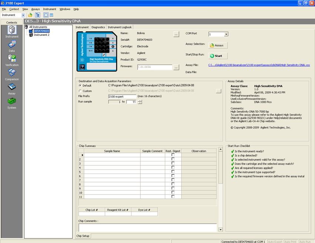Switch to the Instrument Logbook tab
The width and height of the screenshot is (315, 243).
pyautogui.click(x=120, y=27)
